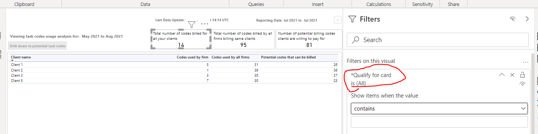The height and width of the screenshot is (134, 538).
Task: Click the value 31 in Client 1 row
Action: (x=256, y=65)
